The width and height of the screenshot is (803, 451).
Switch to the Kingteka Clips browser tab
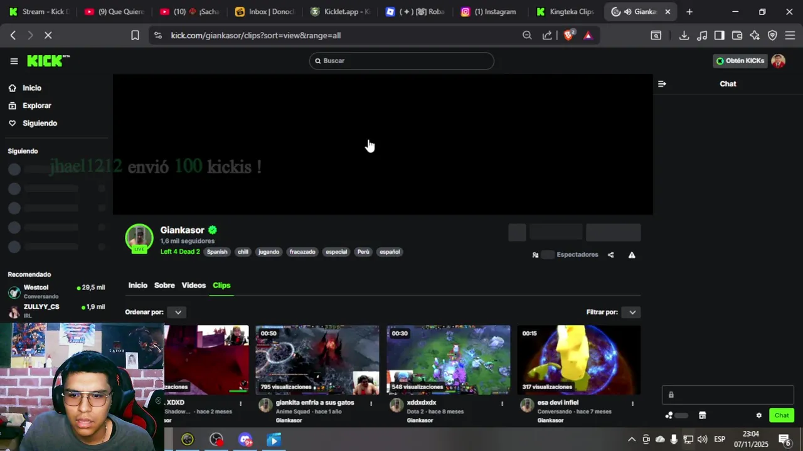pyautogui.click(x=565, y=12)
